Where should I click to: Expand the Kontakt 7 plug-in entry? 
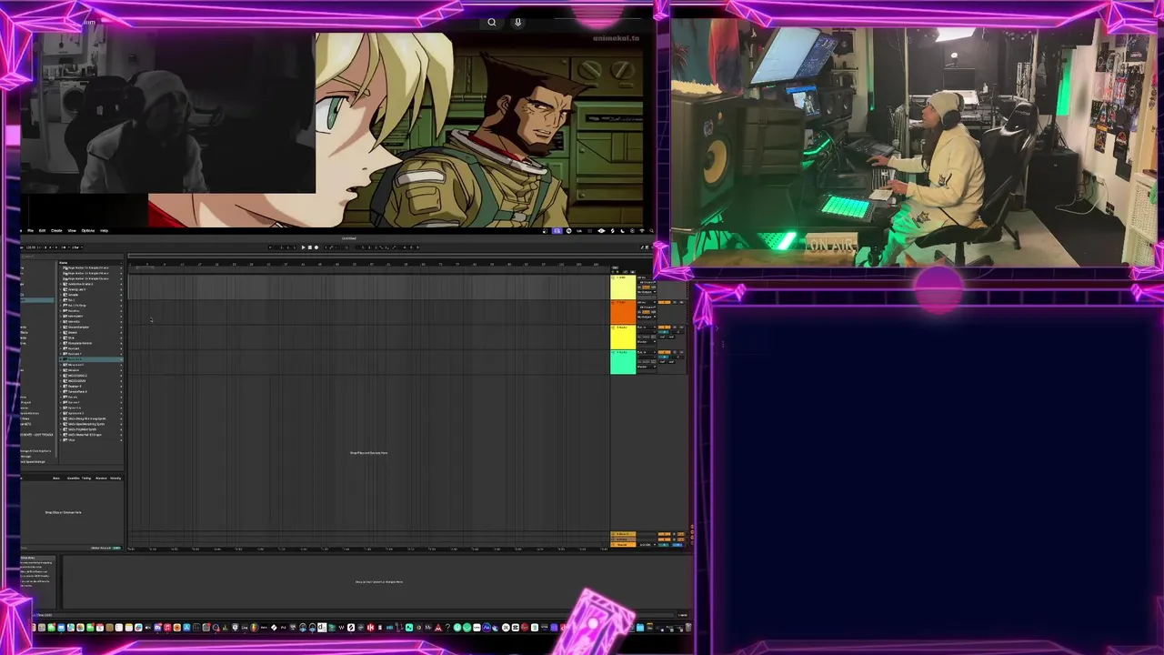[60, 354]
